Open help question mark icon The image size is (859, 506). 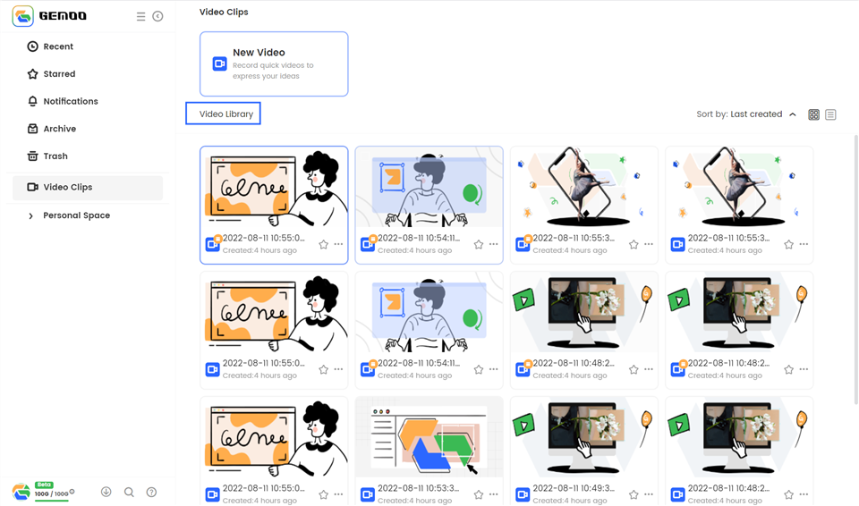(x=152, y=492)
